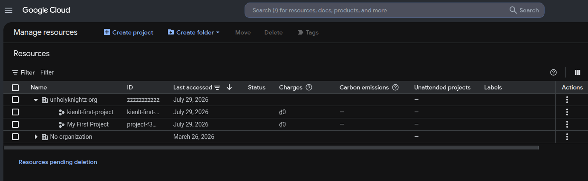Click the kienlt-first-... ID cell
The width and height of the screenshot is (588, 181).
pyautogui.click(x=143, y=112)
